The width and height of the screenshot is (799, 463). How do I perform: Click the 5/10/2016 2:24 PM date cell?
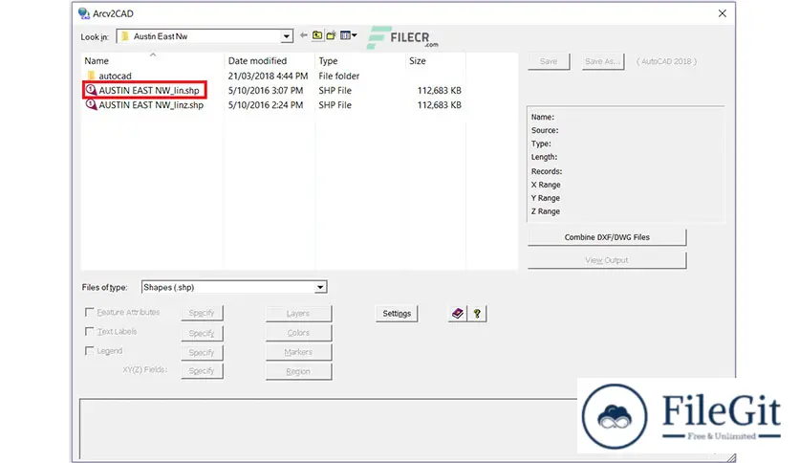point(266,105)
